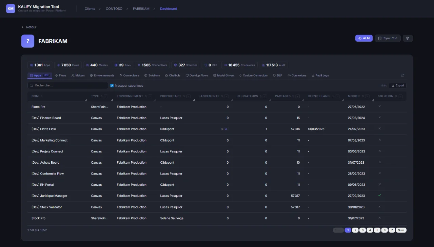This screenshot has height=247, width=434.
Task: Click the refresh icon beside Audit Logs tab
Action: [x=402, y=75]
